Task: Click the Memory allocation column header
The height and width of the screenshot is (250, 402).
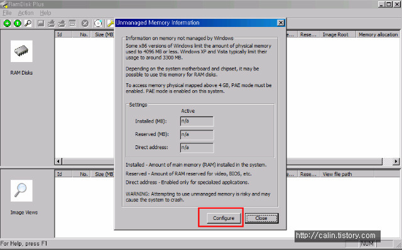Action: pos(378,34)
